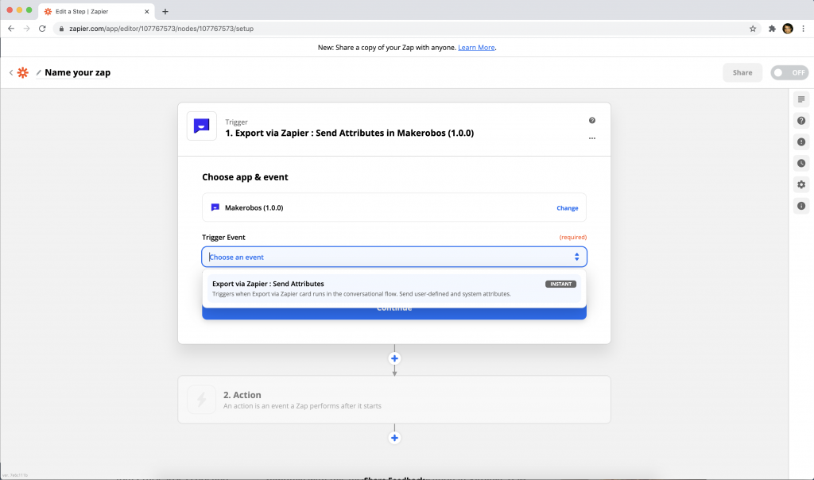
Task: Click the trigger title Export via Zapier heading
Action: coord(350,133)
